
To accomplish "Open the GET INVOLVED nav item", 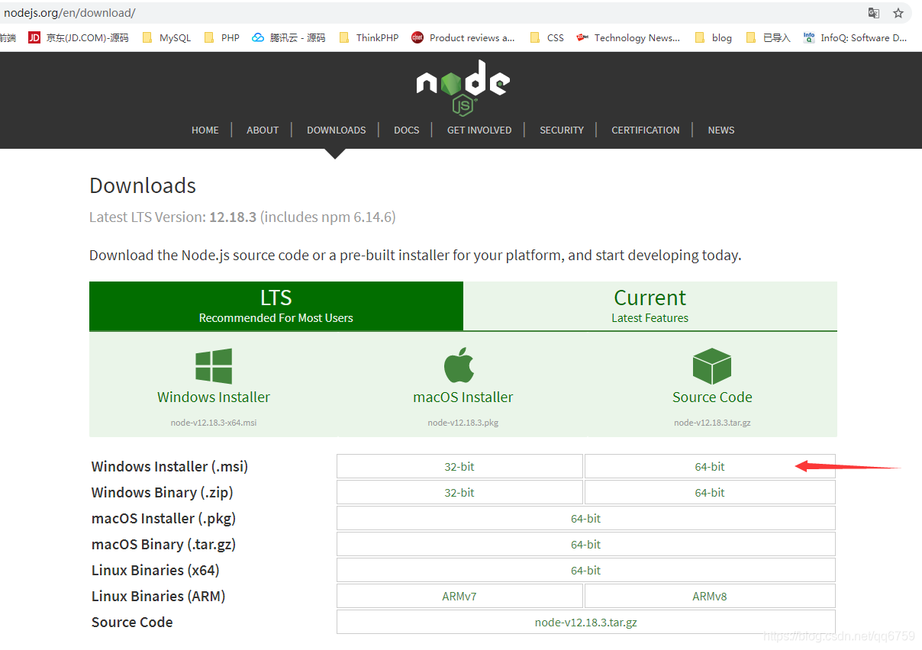I will (x=479, y=130).
